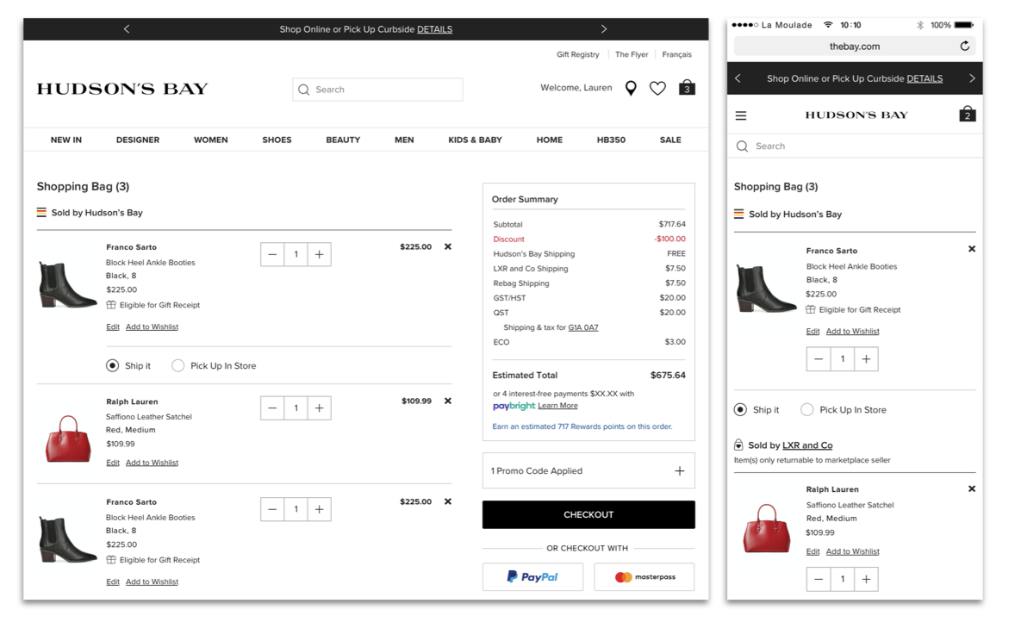Viewport: 1015px width, 622px height.
Task: Increase quantity for Ralph Lauren satchel on desktop
Action: click(319, 407)
